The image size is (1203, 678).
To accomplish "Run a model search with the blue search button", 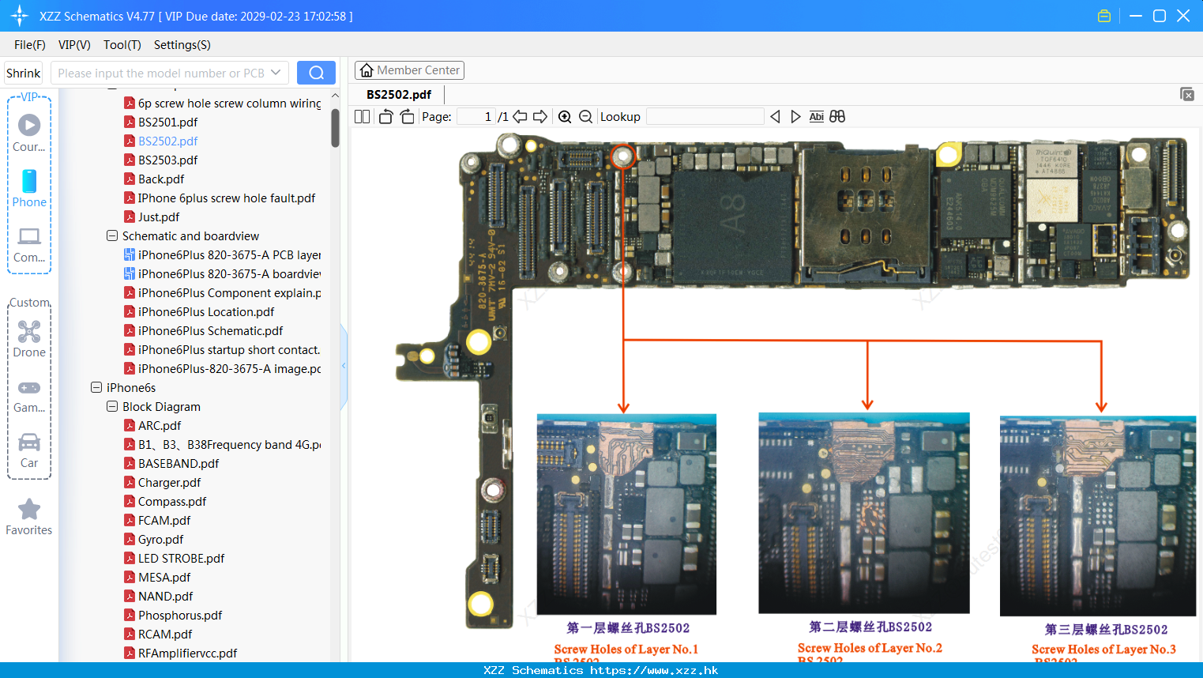I will click(316, 73).
